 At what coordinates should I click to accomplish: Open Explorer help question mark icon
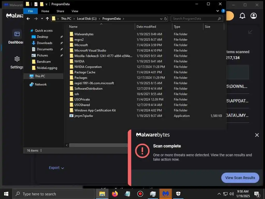tap(223, 11)
